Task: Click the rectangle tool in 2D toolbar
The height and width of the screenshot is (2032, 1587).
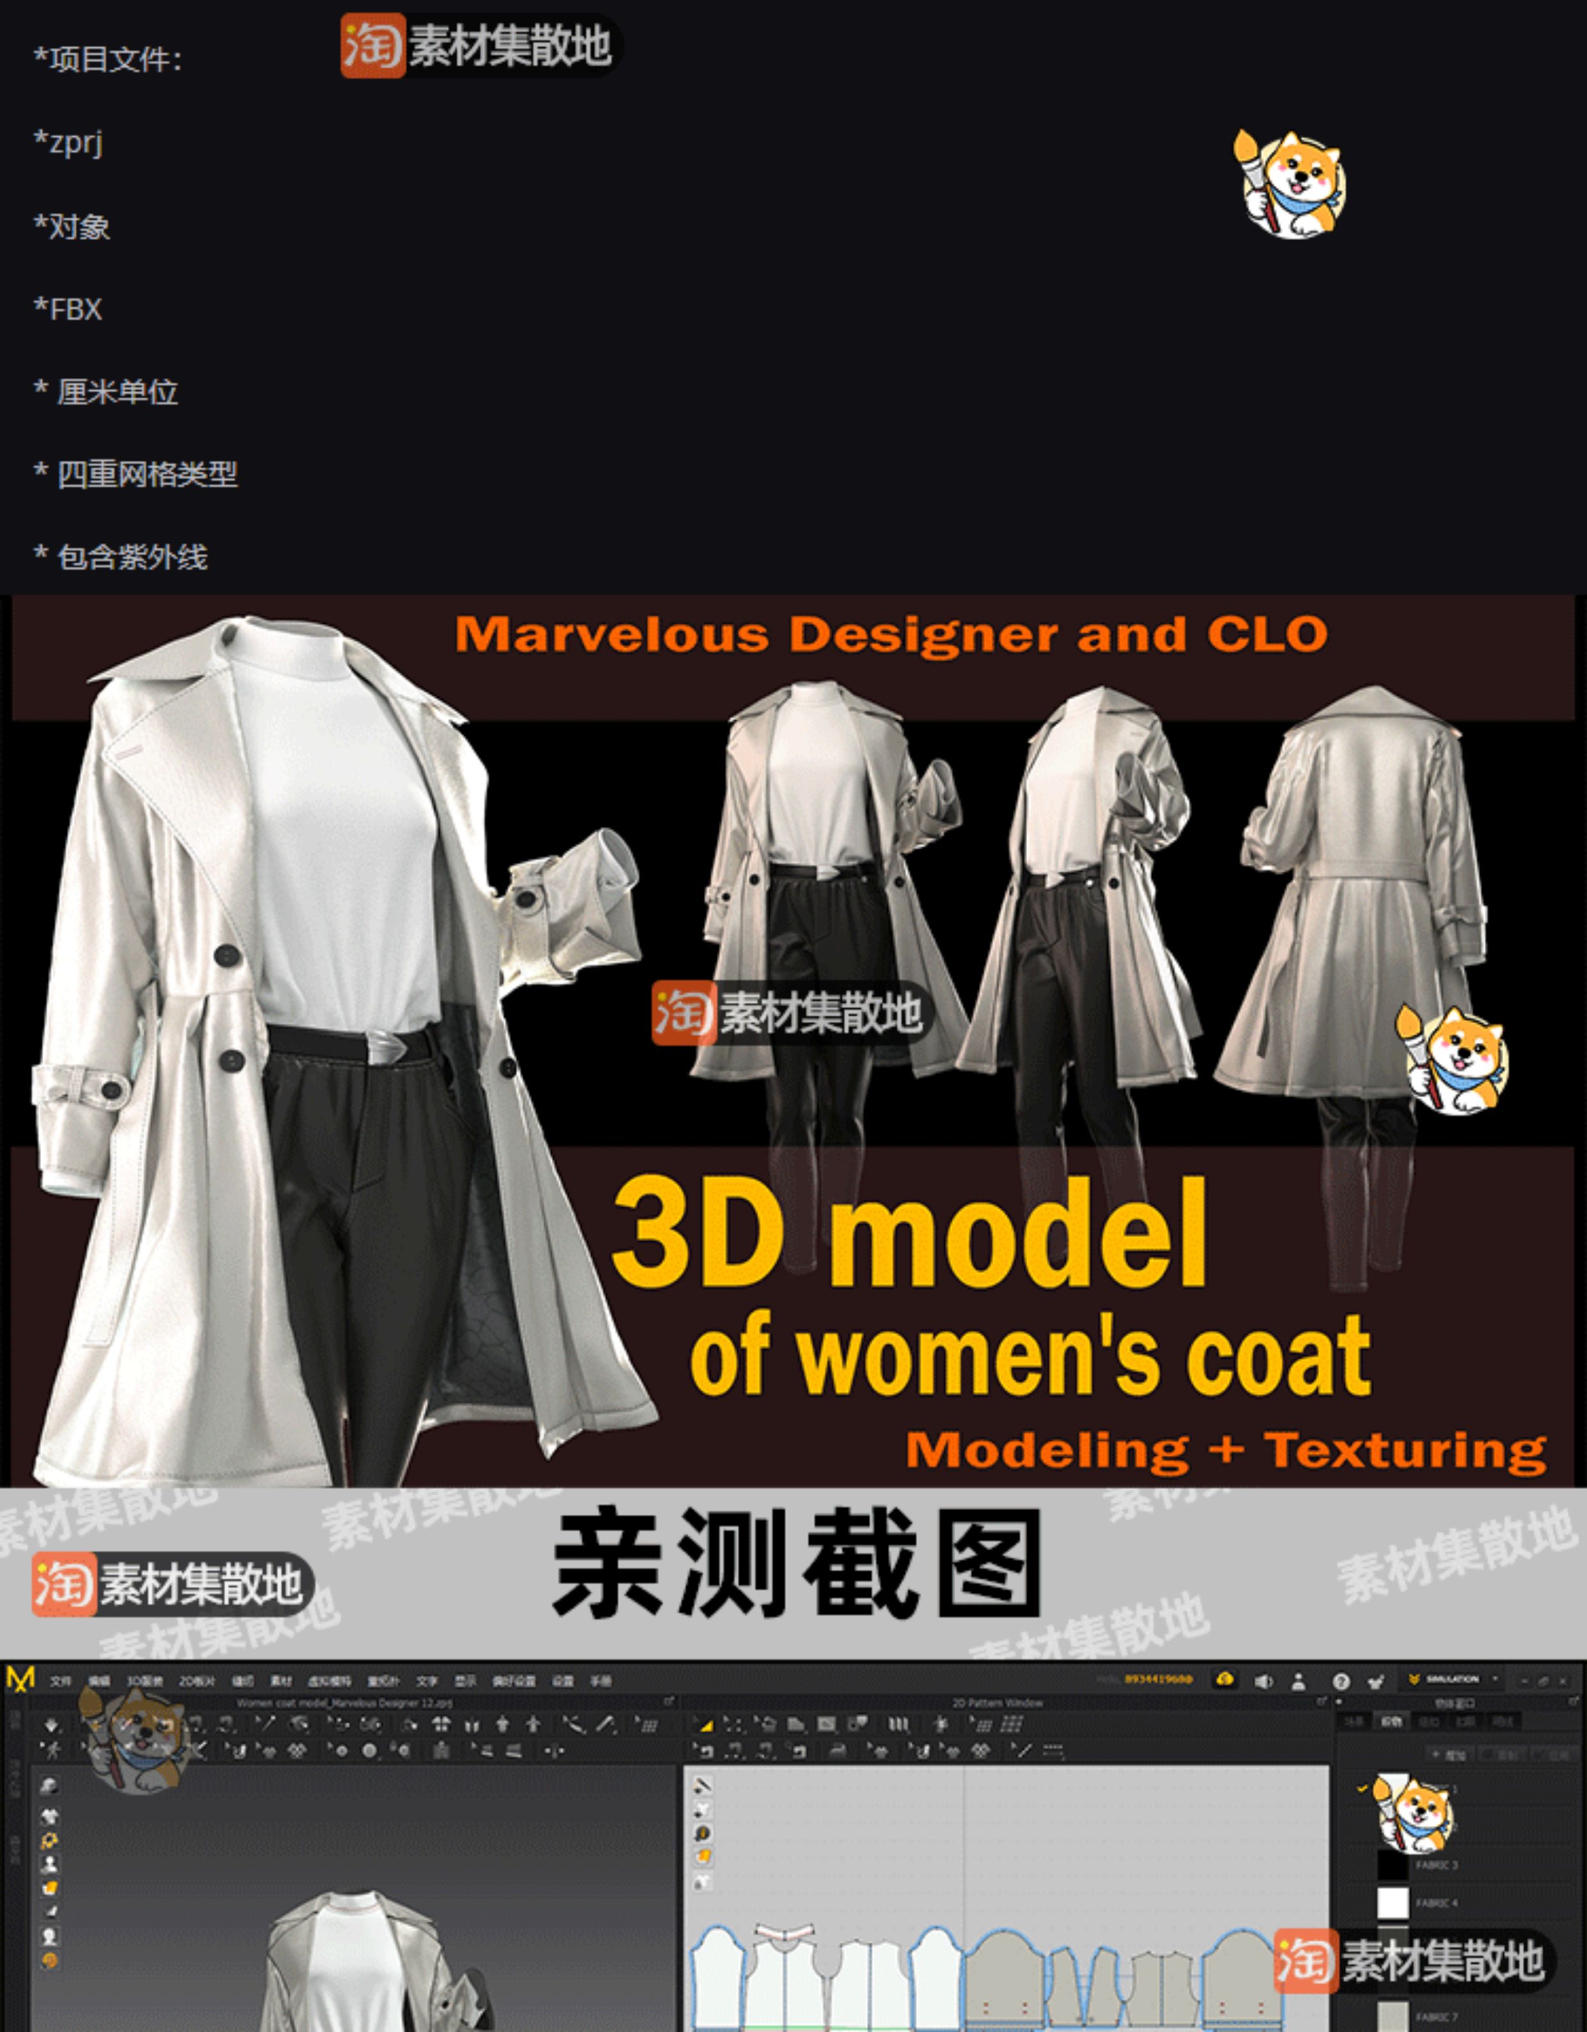Action: (827, 1724)
